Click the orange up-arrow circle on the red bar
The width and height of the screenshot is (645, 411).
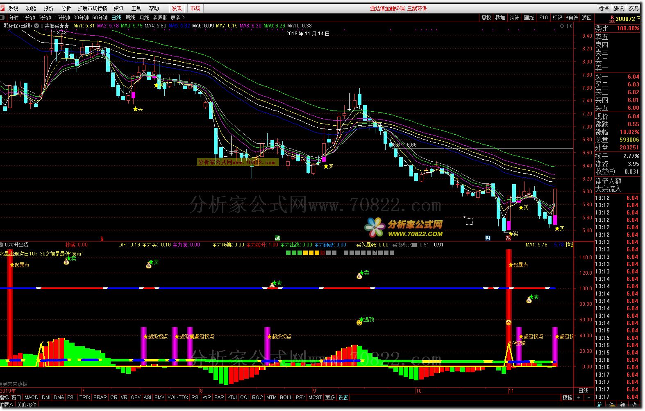pyautogui.click(x=509, y=323)
